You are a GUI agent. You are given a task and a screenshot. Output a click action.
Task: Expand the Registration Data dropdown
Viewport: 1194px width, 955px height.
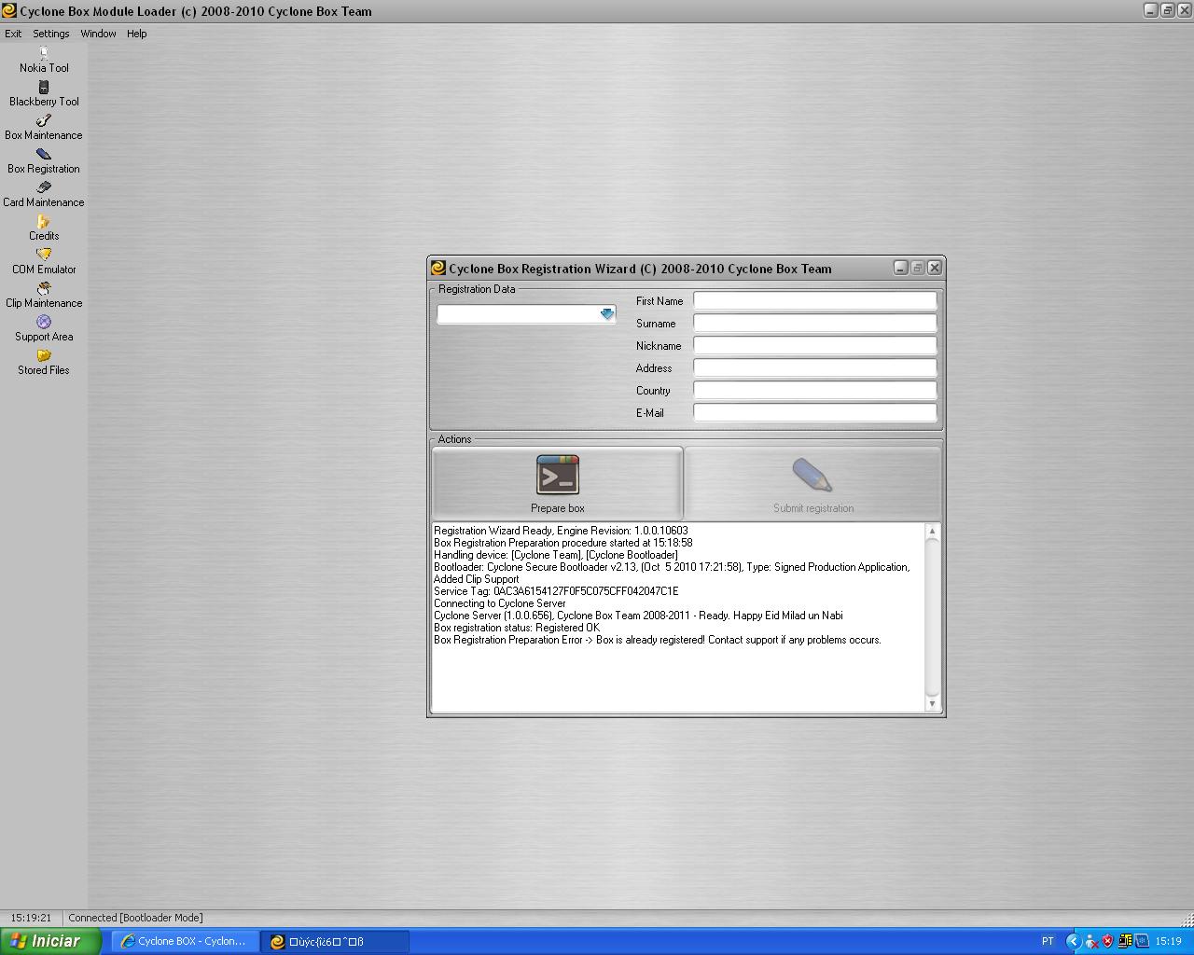pyautogui.click(x=607, y=314)
